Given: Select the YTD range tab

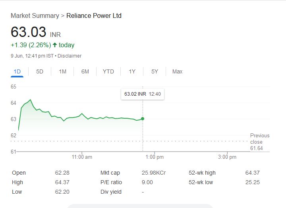Looking at the screenshot, I should 108,71.
